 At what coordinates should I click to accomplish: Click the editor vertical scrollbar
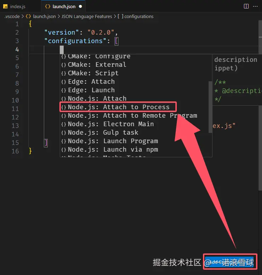pyautogui.click(x=260, y=105)
